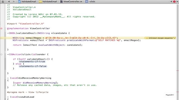The width and height of the screenshot is (179, 100).
Task: Click the 'Copyright (c) 2012' comment line
Action: tap(51, 17)
